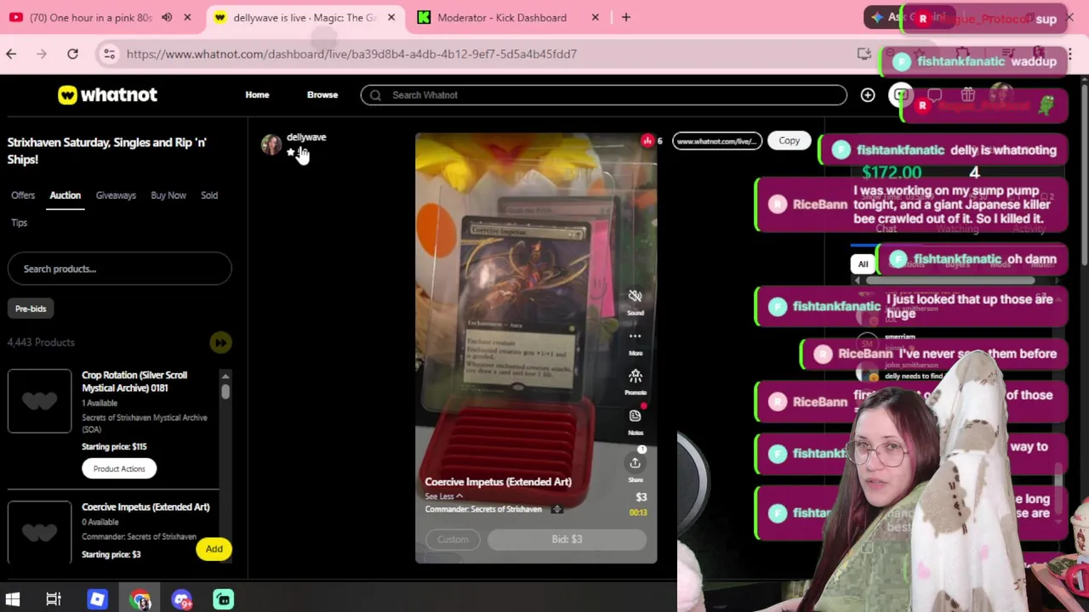Click the site info icon in address bar
Viewport: 1089px width, 612px height.
pyautogui.click(x=109, y=54)
